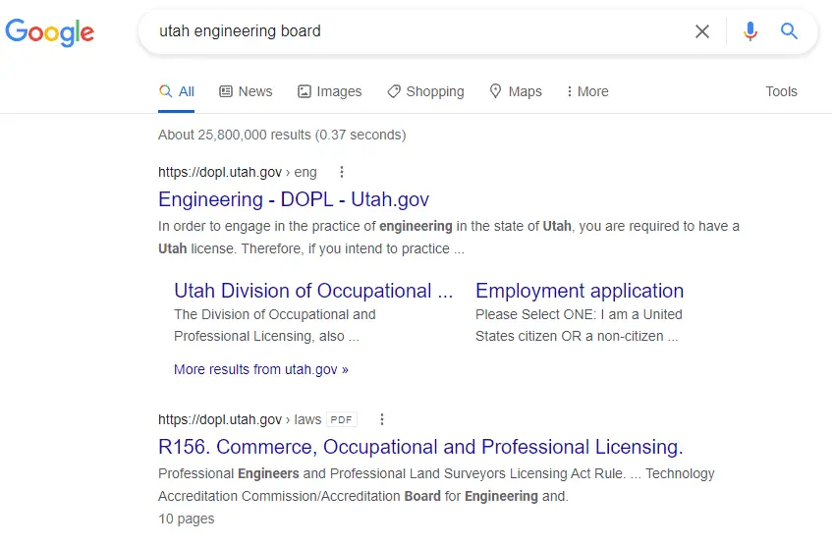This screenshot has height=546, width=832.
Task: Click the About 25,800,000 results text
Action: [x=282, y=135]
